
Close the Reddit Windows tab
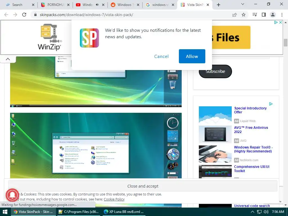138,5
